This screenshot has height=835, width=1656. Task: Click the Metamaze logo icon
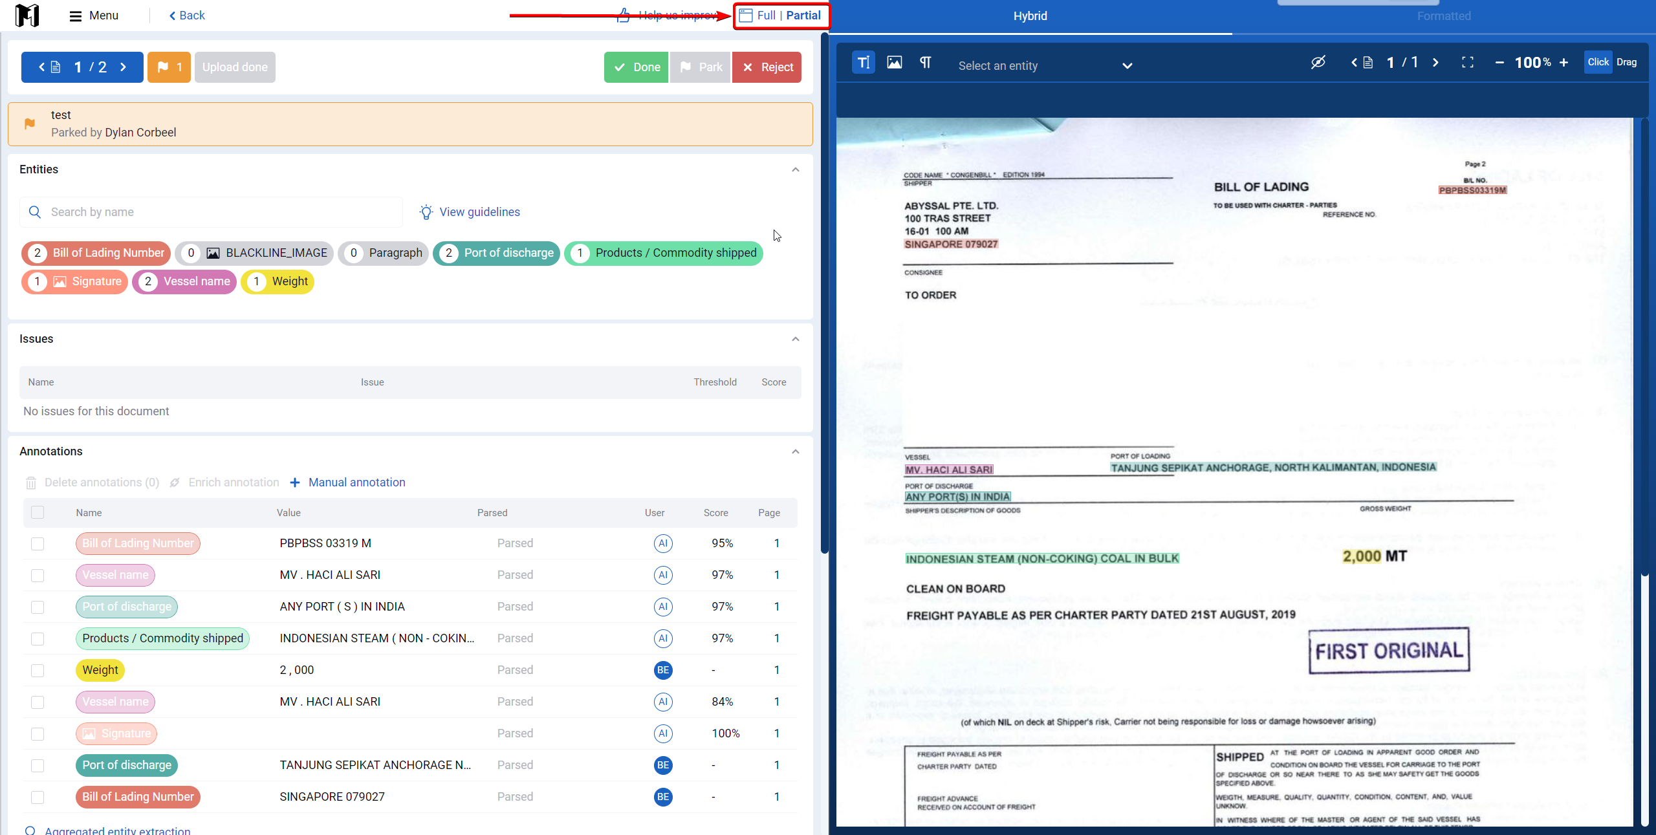click(27, 15)
